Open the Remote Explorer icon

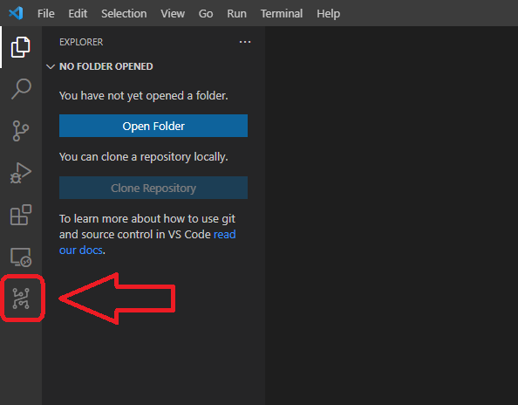click(21, 257)
